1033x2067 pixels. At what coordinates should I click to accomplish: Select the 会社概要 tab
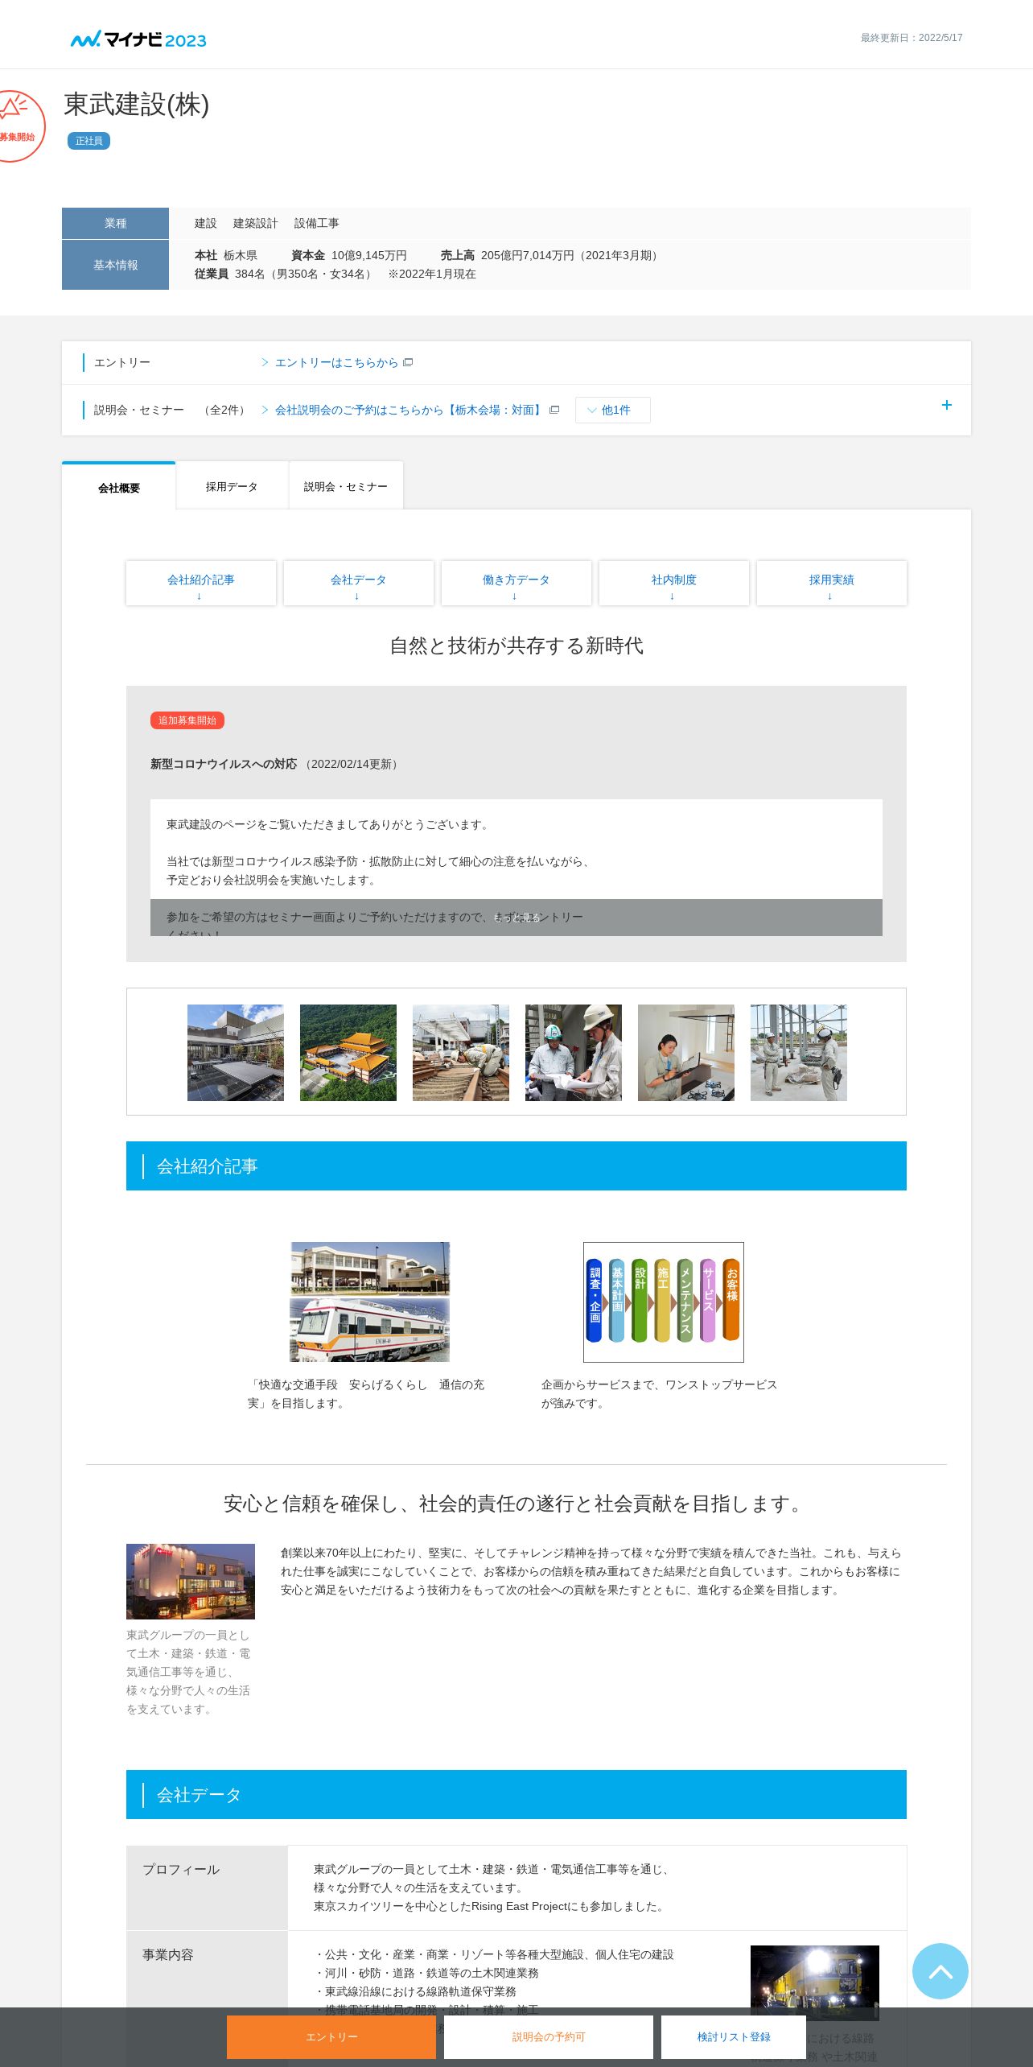[119, 487]
